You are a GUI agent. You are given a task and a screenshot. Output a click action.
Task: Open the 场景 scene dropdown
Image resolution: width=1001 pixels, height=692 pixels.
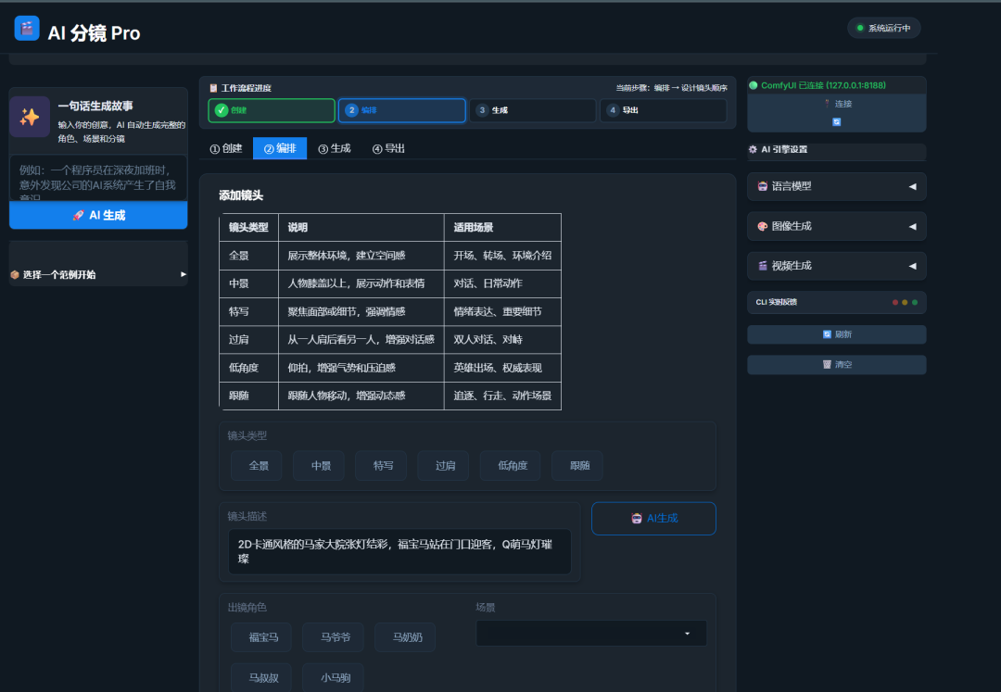pos(590,634)
